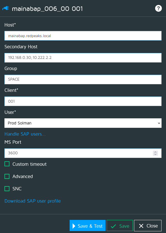Open the User dropdown showing Prod Solman
Screen dimensions: 166x233
(83, 123)
